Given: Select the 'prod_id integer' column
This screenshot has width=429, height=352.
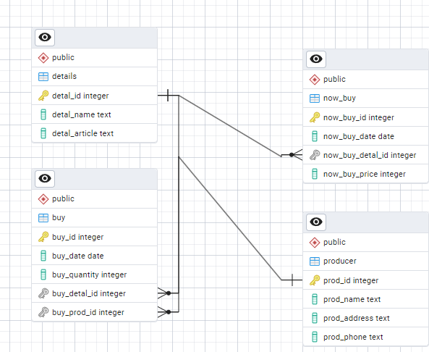Looking at the screenshot, I should (x=366, y=280).
